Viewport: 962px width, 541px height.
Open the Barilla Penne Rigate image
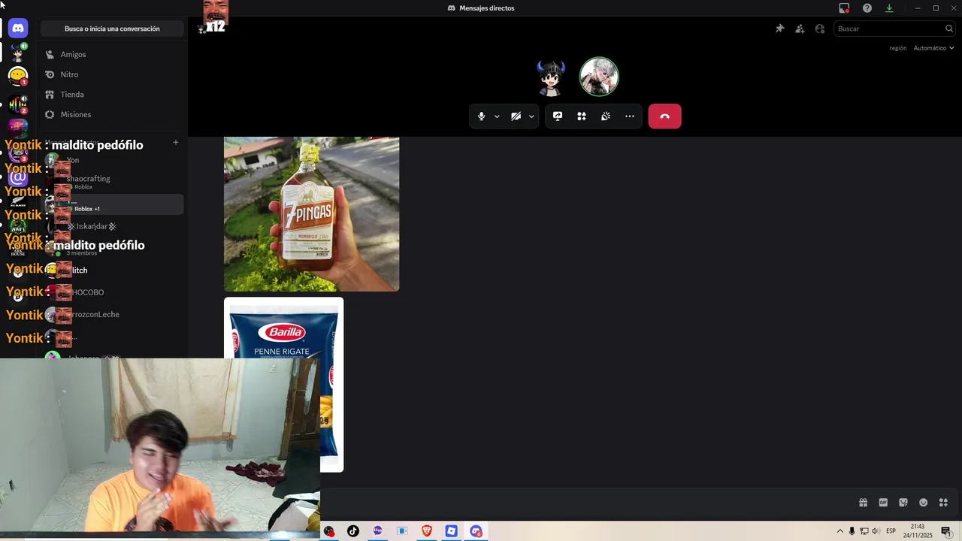coord(284,385)
